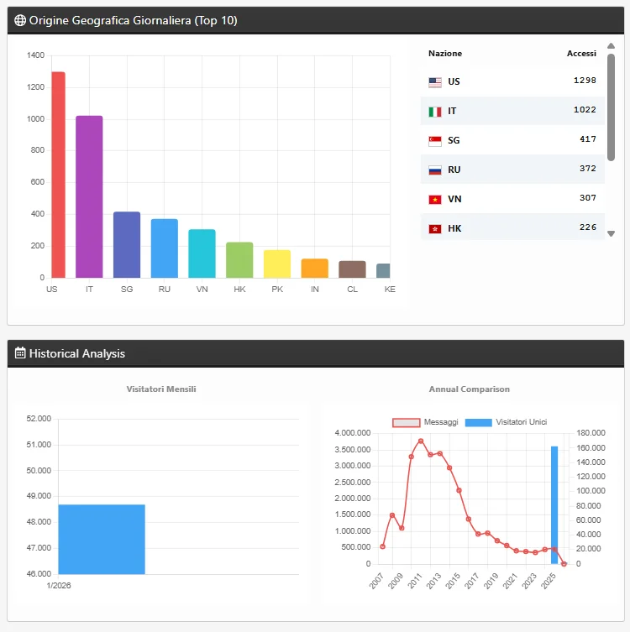The height and width of the screenshot is (632, 630).
Task: Click the Vietnam flag icon
Action: tap(434, 200)
